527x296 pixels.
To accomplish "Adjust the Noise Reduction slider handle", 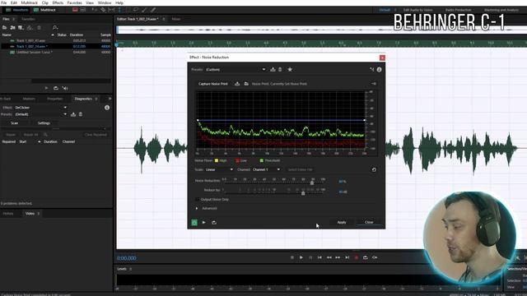I will tap(312, 183).
